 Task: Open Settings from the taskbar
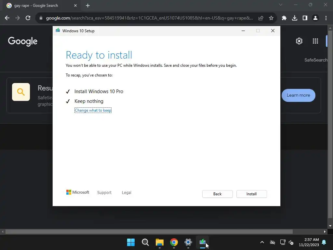coord(188,242)
